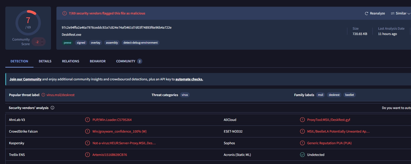Click the Undetected result for Acronis
The width and height of the screenshot is (411, 164).
tap(316, 155)
